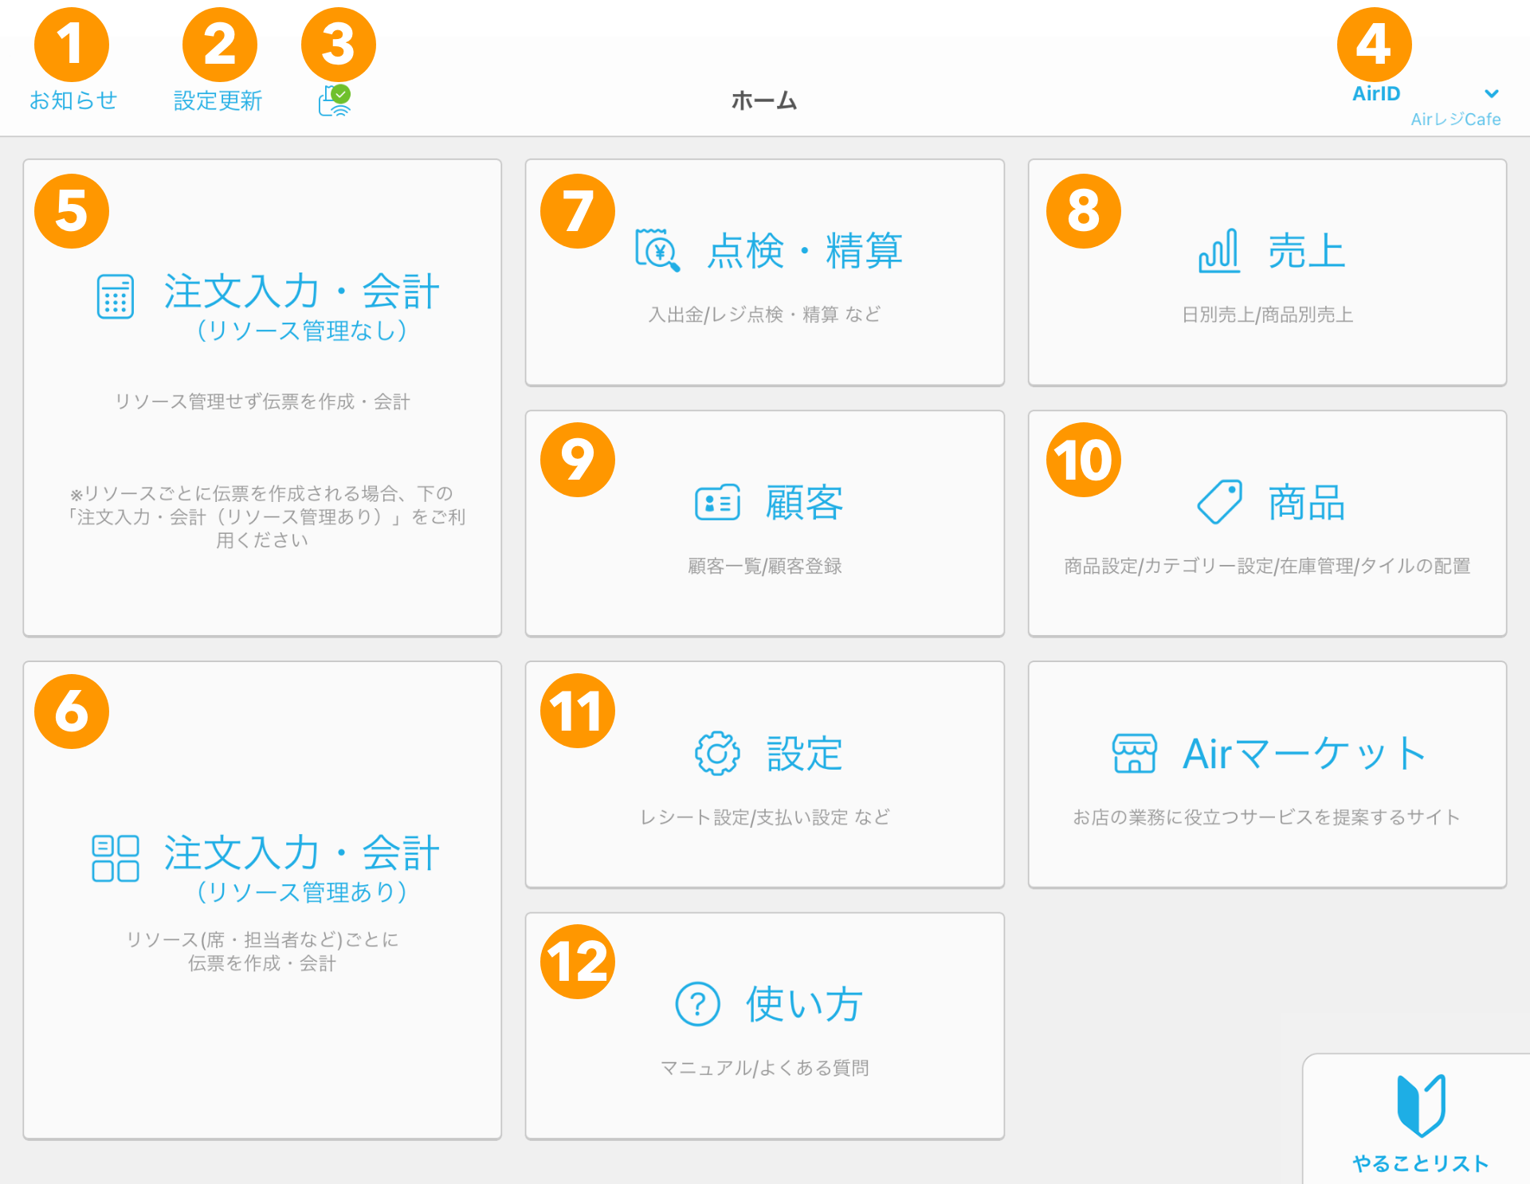Click the text 日別売上/商品別売上
The height and width of the screenshot is (1184, 1530).
1267,315
